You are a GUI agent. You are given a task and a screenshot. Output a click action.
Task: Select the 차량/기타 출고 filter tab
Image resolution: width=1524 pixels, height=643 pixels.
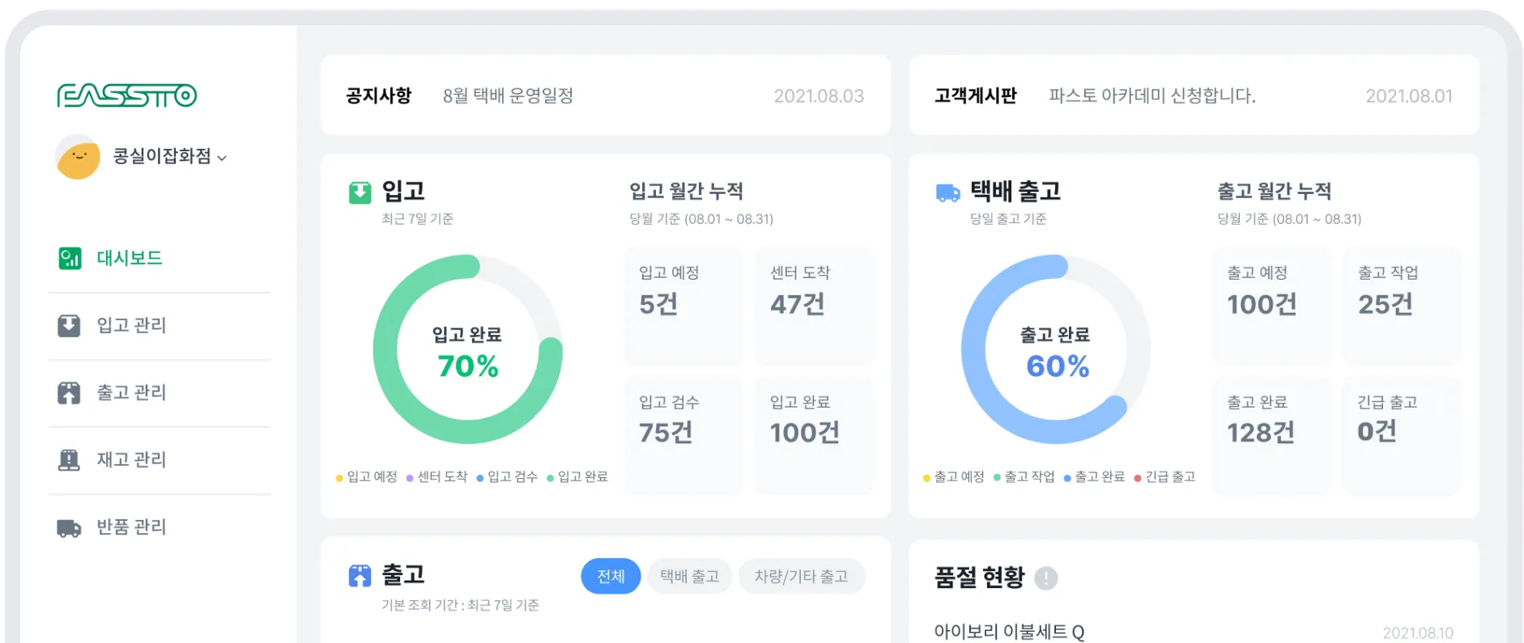point(801,576)
